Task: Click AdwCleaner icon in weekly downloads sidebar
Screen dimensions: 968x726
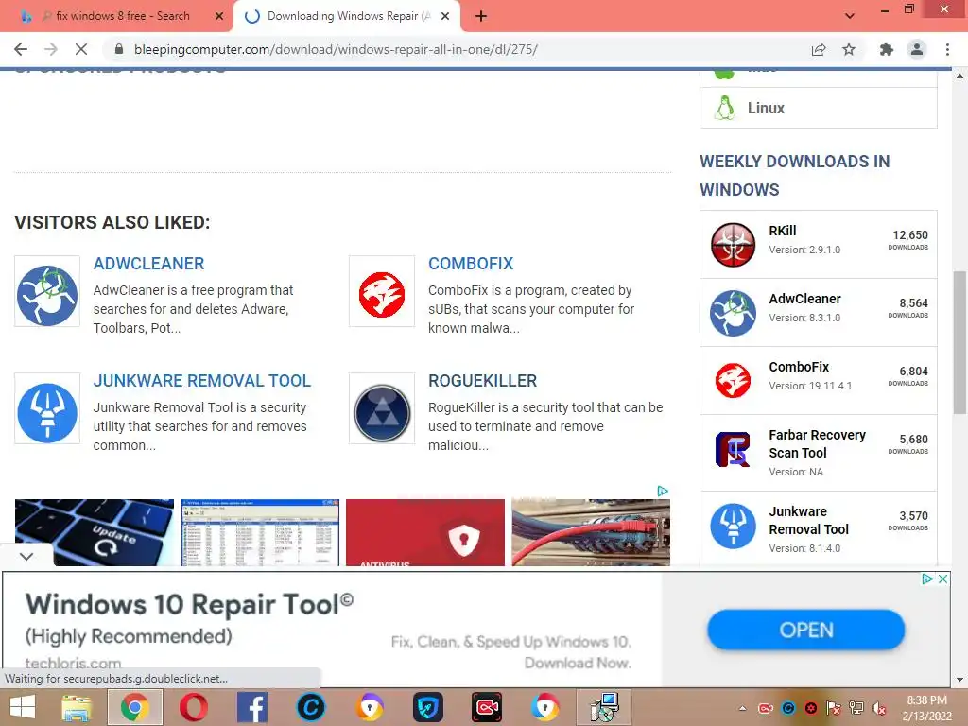Action: pos(733,313)
